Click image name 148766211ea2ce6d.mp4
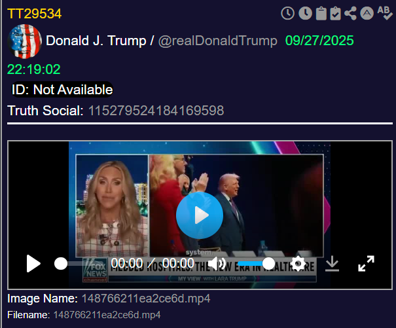Screen dimensions: 396x328 146,299
